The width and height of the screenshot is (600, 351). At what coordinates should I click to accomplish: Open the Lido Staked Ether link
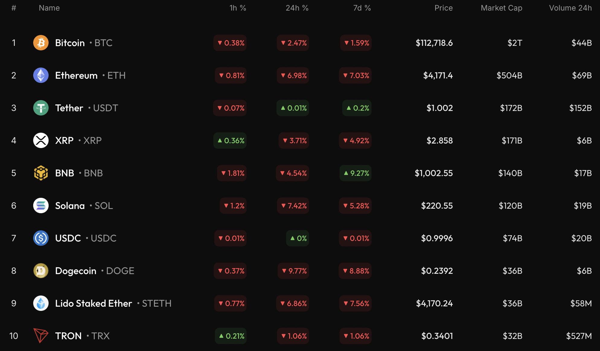pyautogui.click(x=94, y=303)
